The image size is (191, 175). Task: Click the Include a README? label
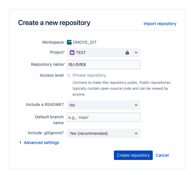point(45,105)
